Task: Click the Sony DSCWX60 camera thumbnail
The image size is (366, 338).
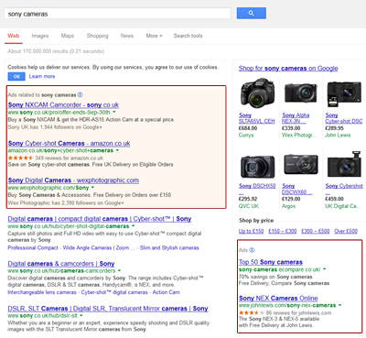Action: click(301, 164)
